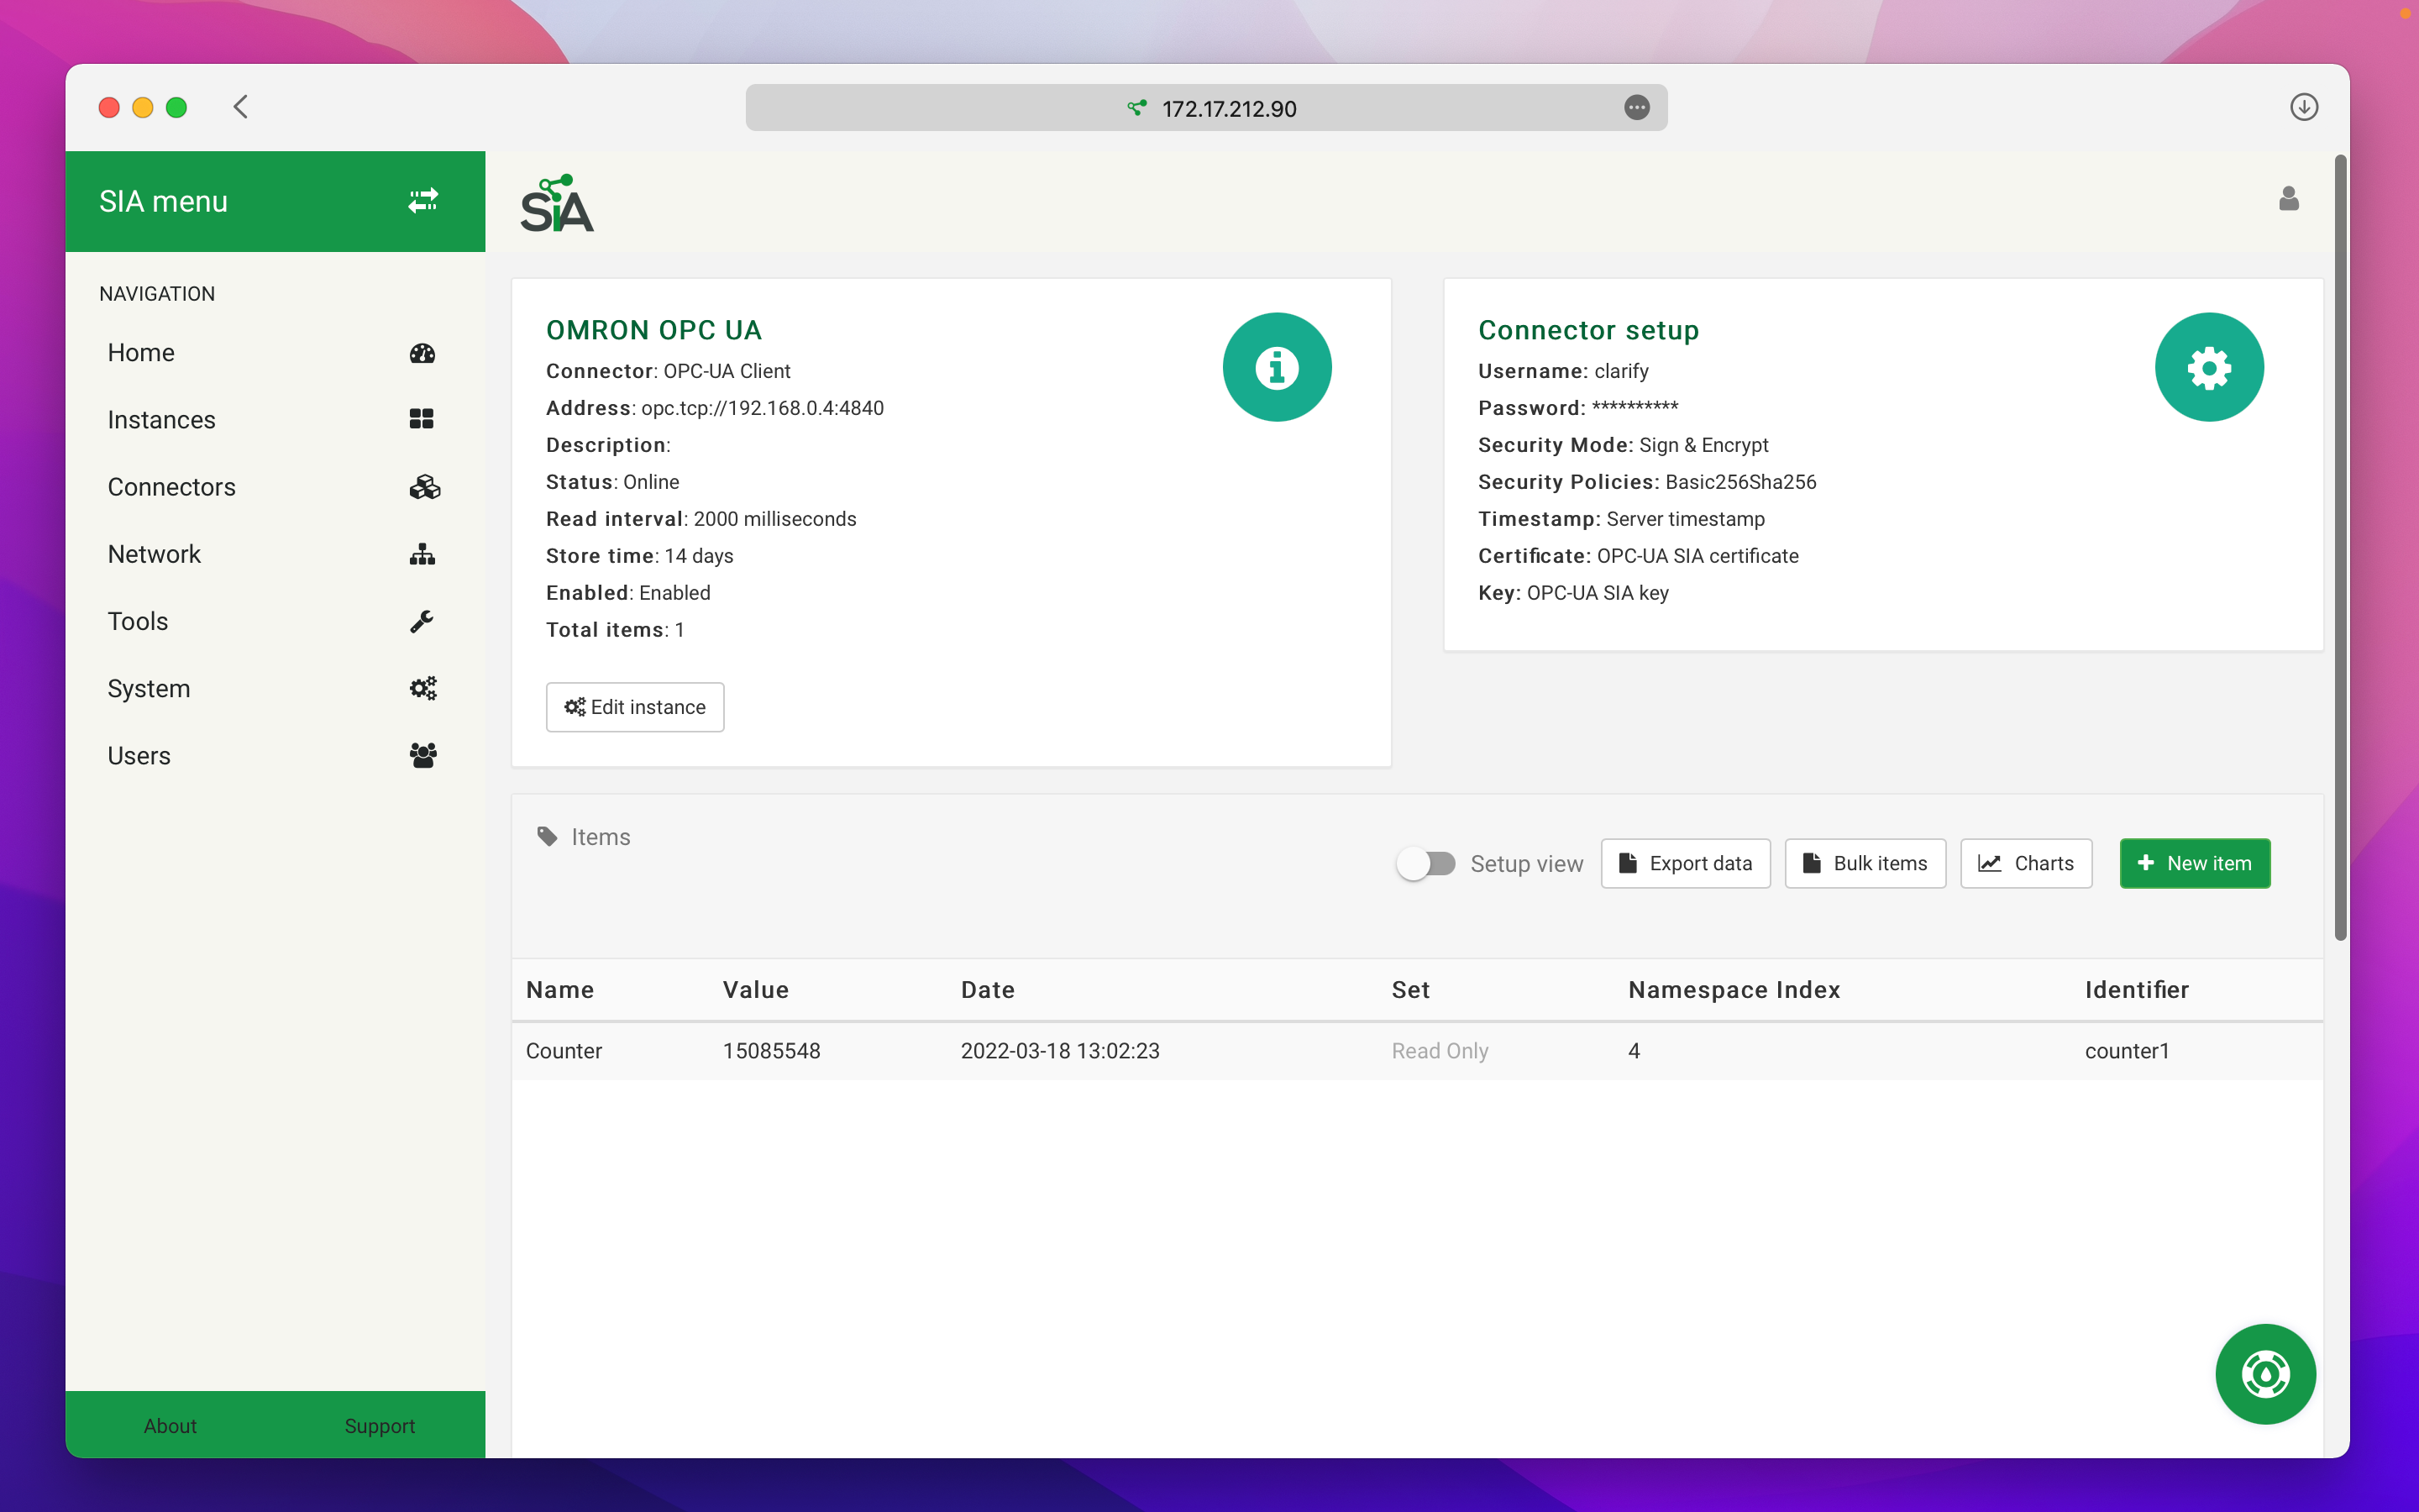
Task: Click the collapse arrows in SIA menu header
Action: [422, 201]
